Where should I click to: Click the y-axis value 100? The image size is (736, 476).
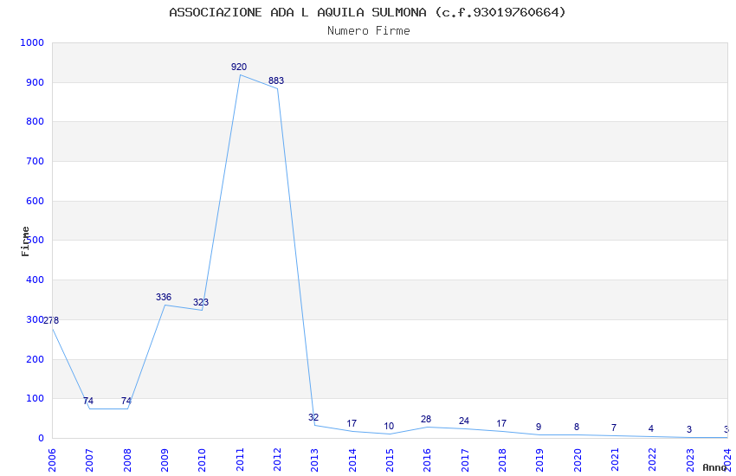(35, 399)
